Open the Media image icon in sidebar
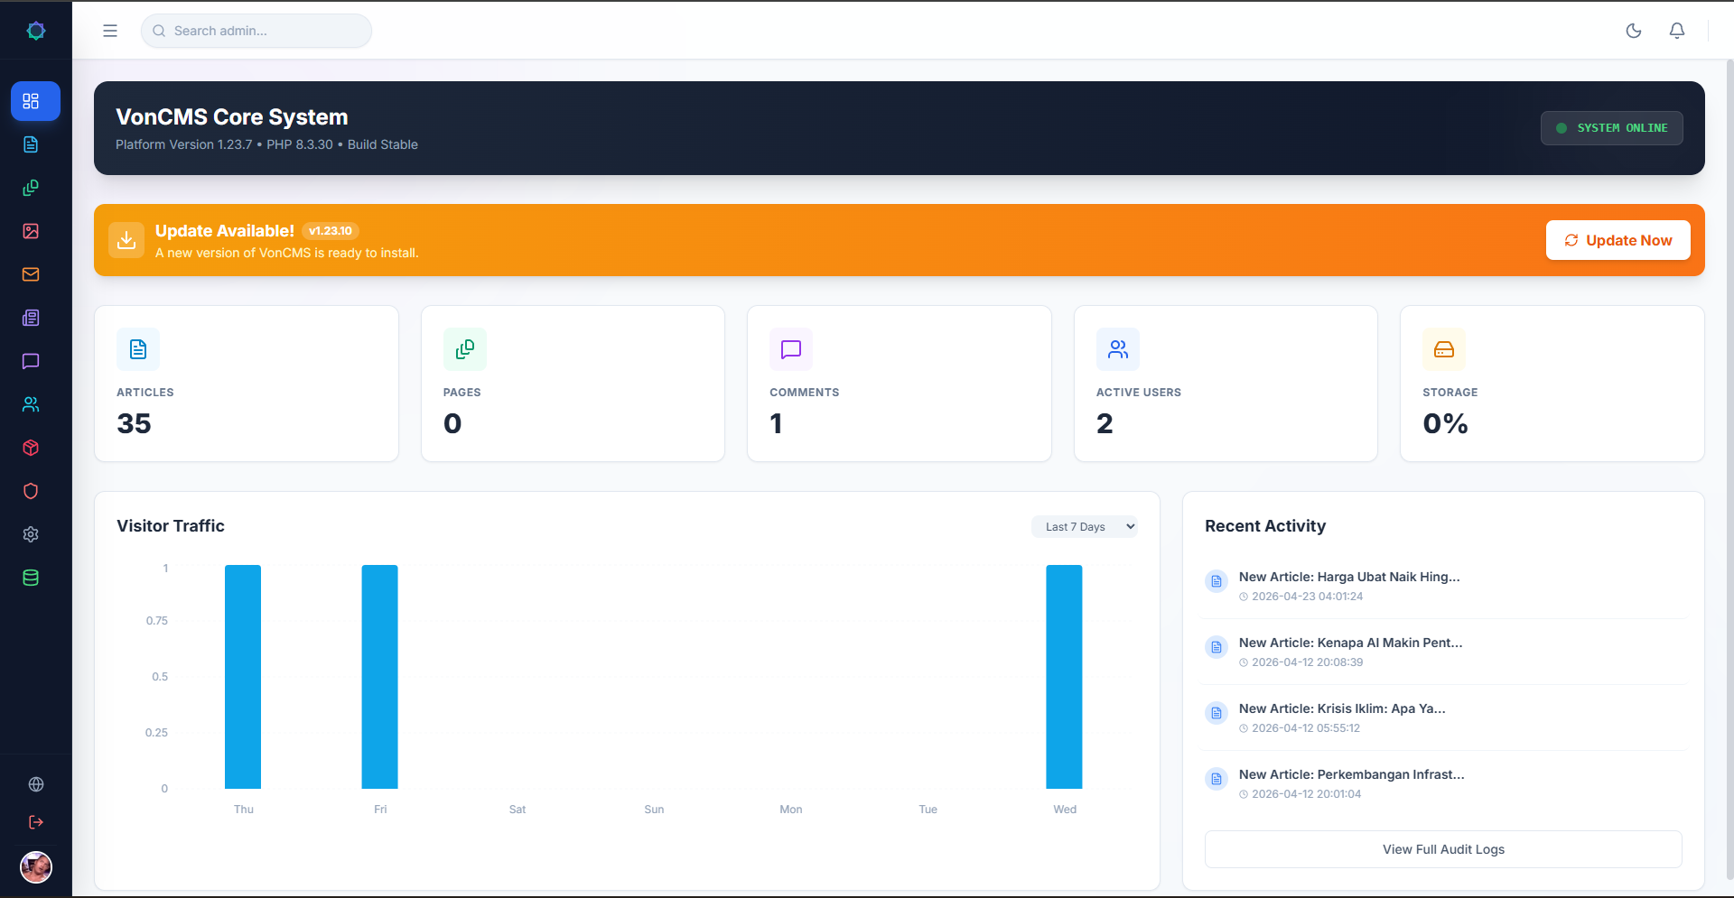 click(31, 231)
